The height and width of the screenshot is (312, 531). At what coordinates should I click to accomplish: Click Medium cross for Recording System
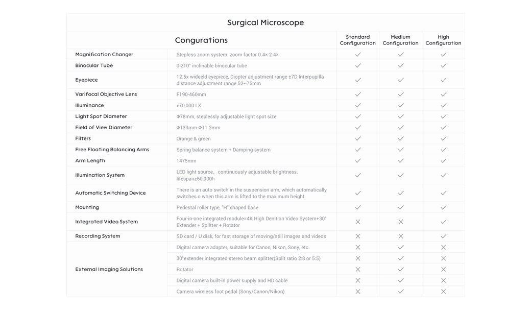(x=401, y=236)
